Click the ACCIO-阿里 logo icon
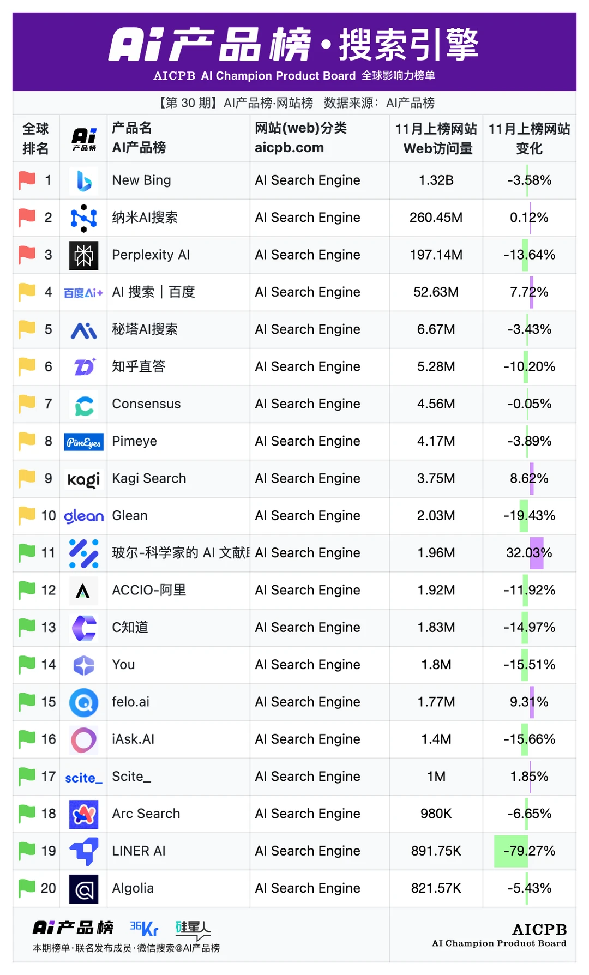The image size is (589, 975). click(x=84, y=591)
